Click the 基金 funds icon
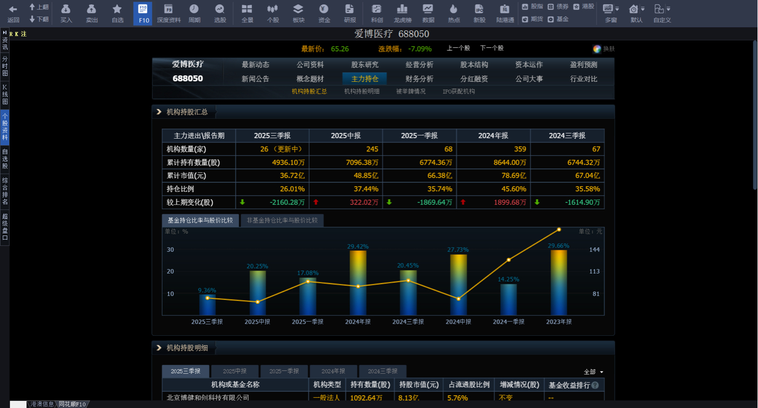This screenshot has height=408, width=758. (x=551, y=19)
